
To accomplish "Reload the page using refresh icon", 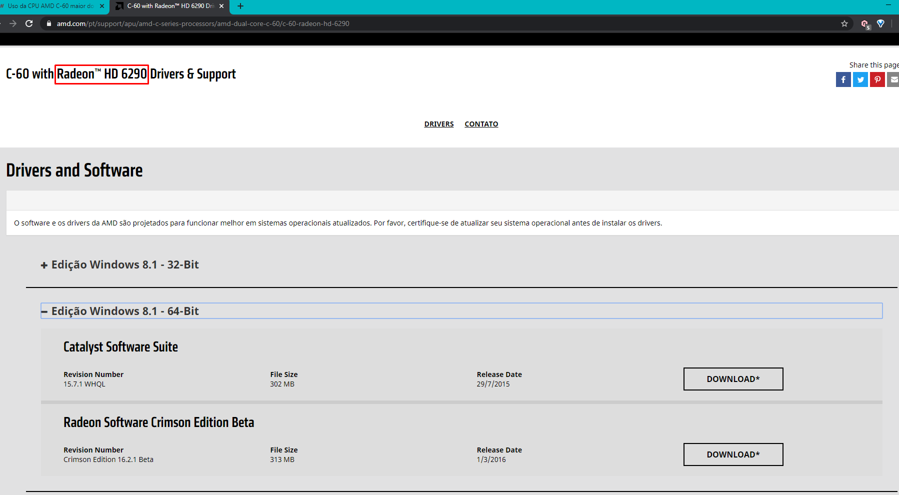I will (29, 23).
